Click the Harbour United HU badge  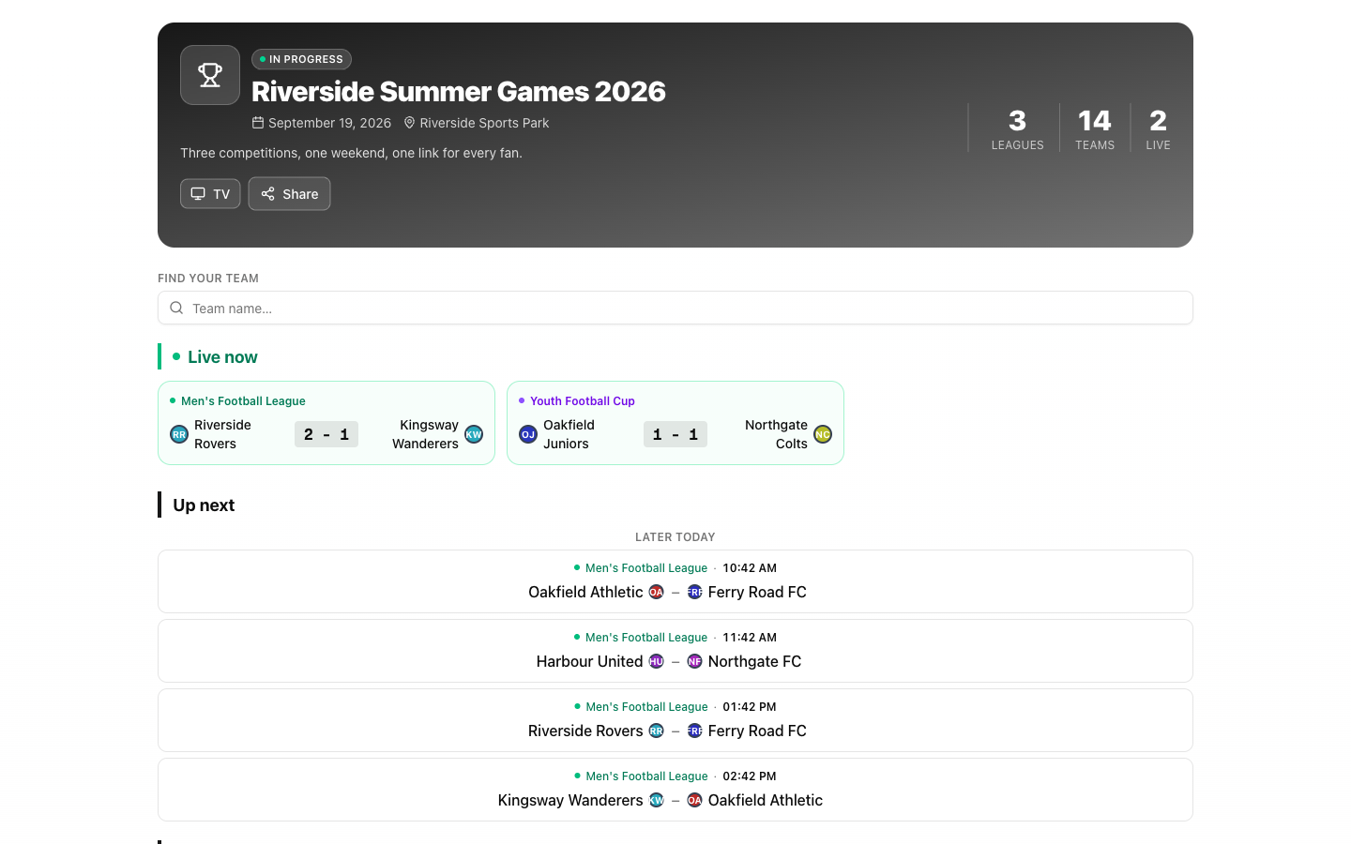[657, 661]
